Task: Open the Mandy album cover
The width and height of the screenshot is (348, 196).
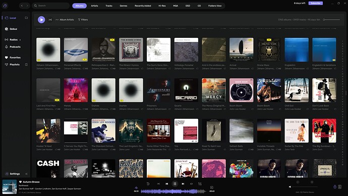Action: coord(76,90)
